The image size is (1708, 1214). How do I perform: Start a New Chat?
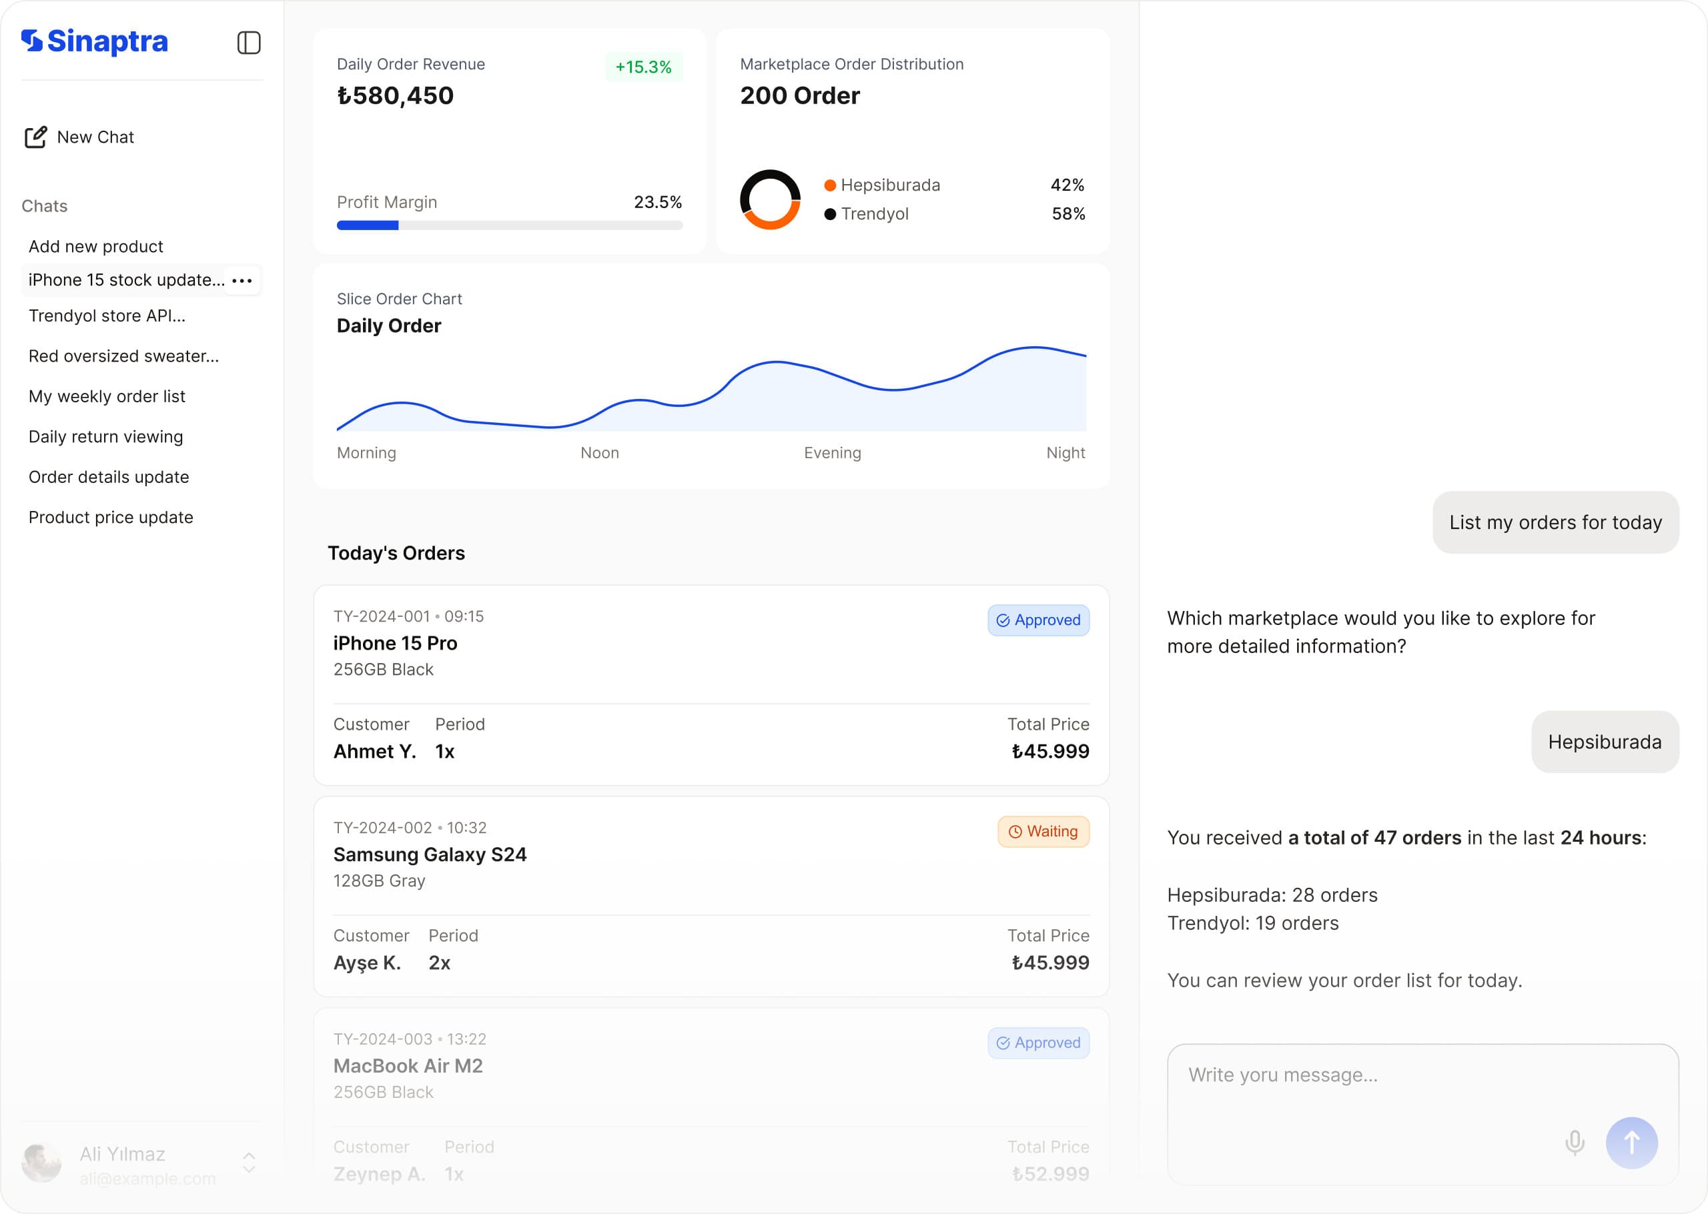pyautogui.click(x=79, y=137)
